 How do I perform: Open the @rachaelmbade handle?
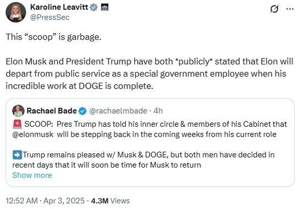click(x=118, y=111)
